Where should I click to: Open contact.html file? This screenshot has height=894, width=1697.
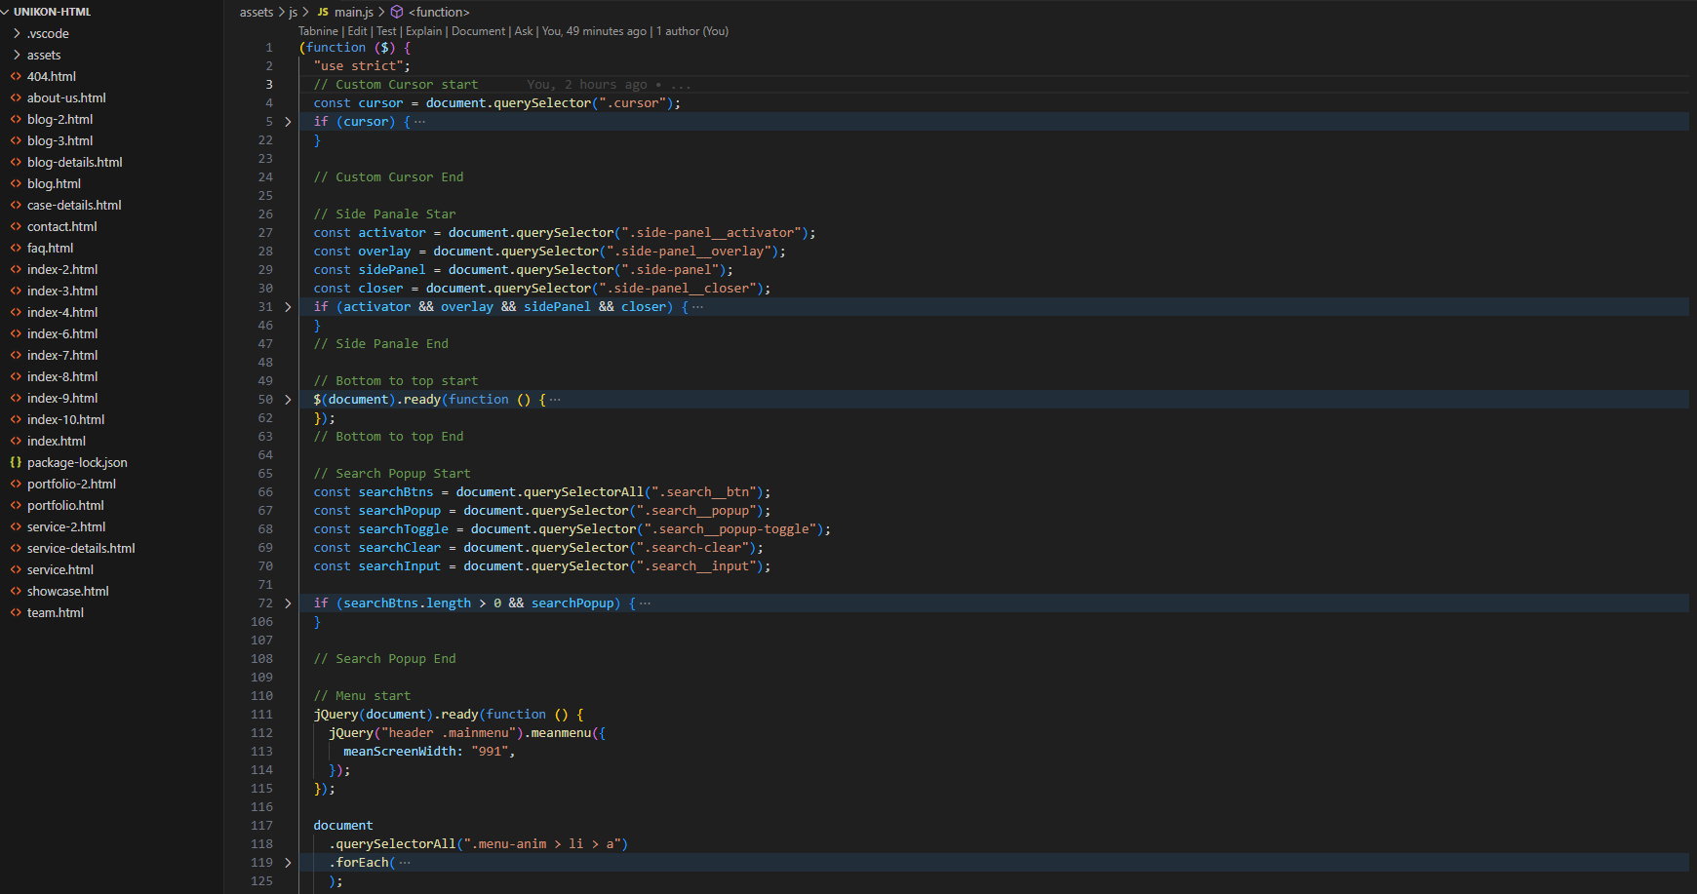click(62, 226)
